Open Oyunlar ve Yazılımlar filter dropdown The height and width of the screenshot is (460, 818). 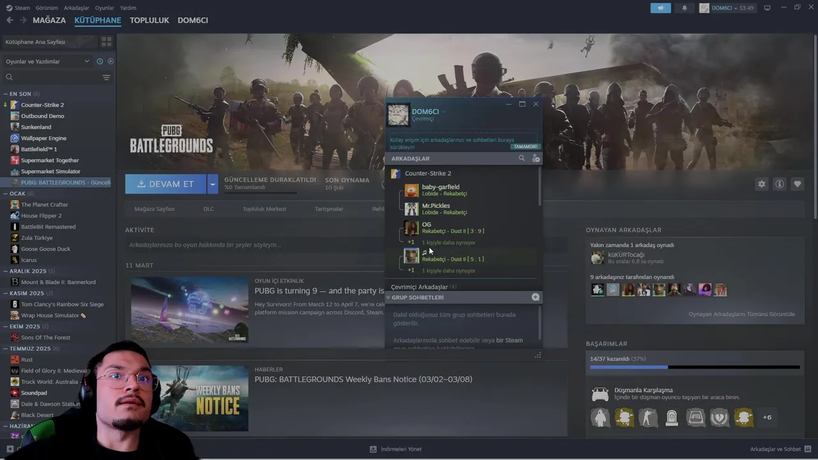point(46,61)
